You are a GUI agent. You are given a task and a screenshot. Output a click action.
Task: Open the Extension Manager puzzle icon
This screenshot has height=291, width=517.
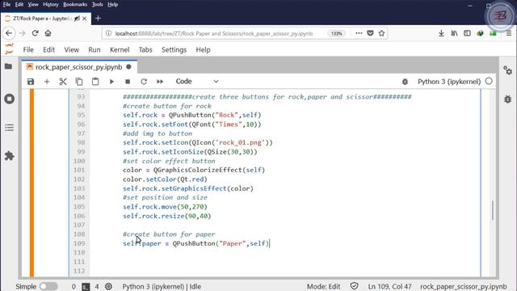tap(9, 156)
